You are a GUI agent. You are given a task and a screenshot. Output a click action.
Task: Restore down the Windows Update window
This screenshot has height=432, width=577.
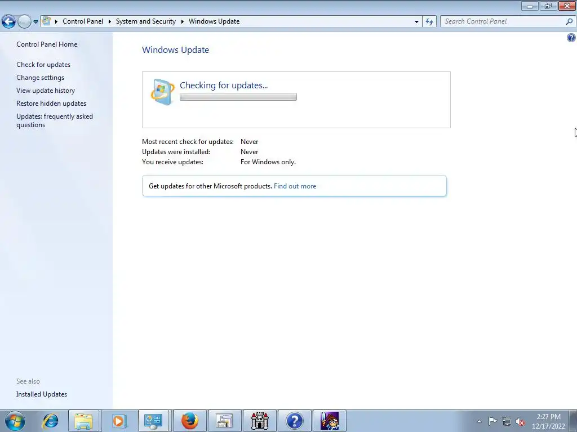tap(548, 6)
